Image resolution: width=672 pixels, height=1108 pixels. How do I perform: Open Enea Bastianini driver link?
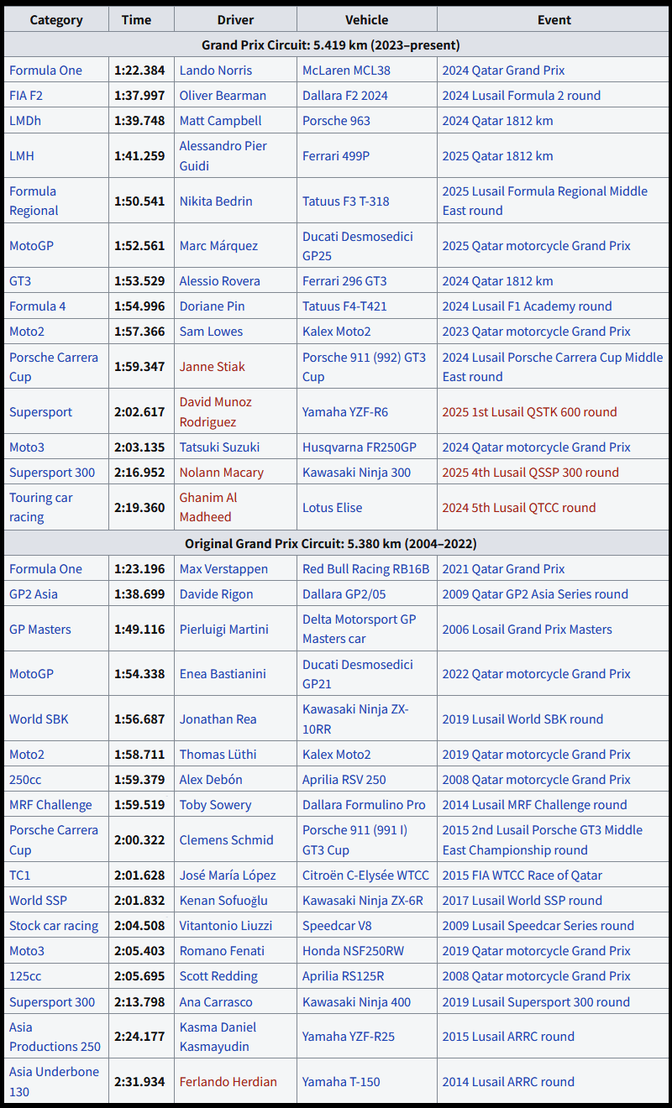point(223,674)
